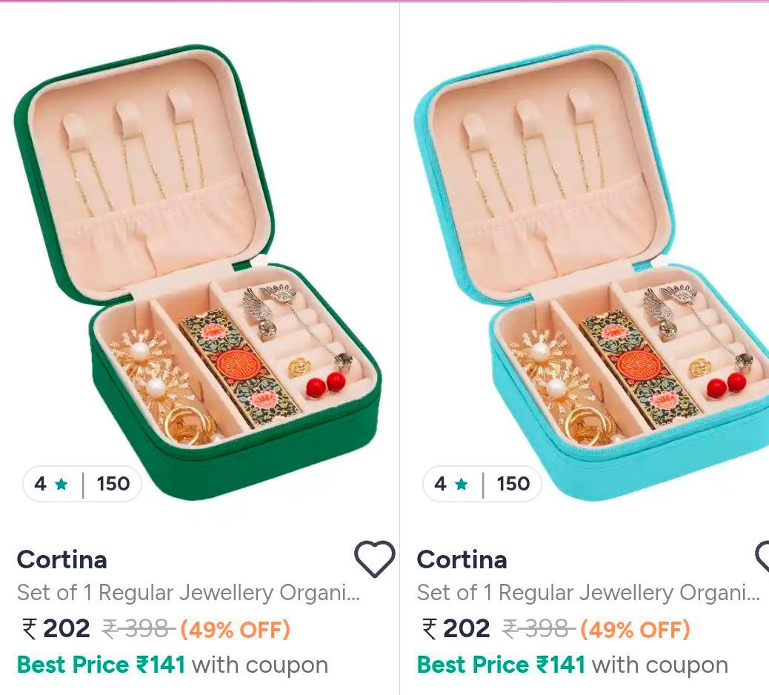The width and height of the screenshot is (769, 695).
Task: View the 150 ratings count on turquoise box
Action: pyautogui.click(x=513, y=485)
